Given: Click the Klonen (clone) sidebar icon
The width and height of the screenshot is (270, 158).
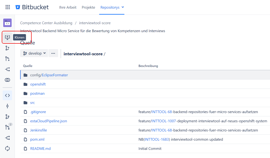Looking at the screenshot, I should coord(8,37).
